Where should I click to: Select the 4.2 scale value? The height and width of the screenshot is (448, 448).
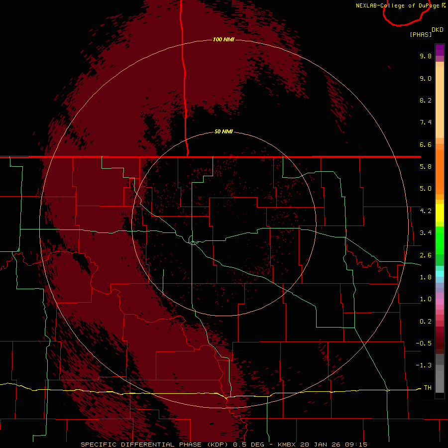pyautogui.click(x=426, y=211)
